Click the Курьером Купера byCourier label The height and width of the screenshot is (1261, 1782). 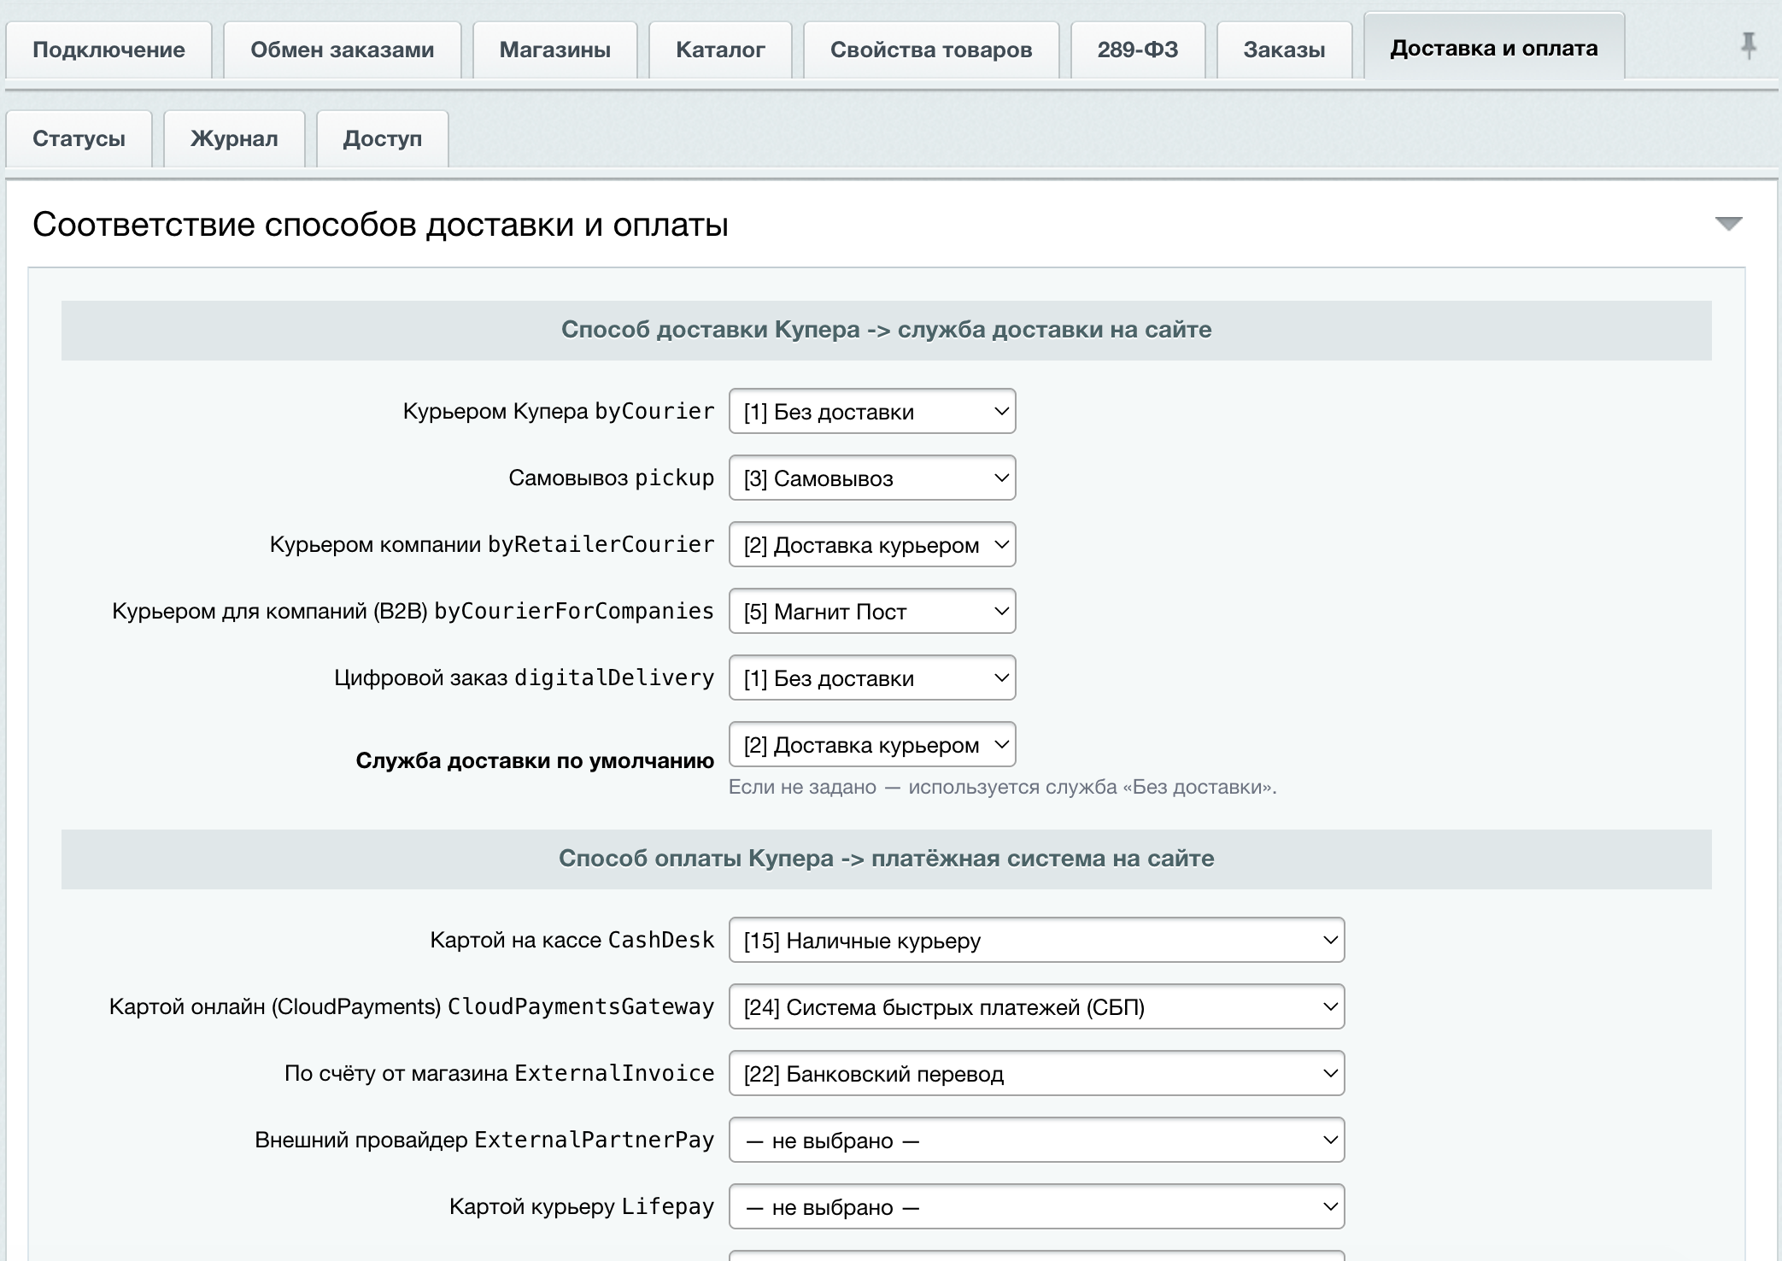pos(559,411)
